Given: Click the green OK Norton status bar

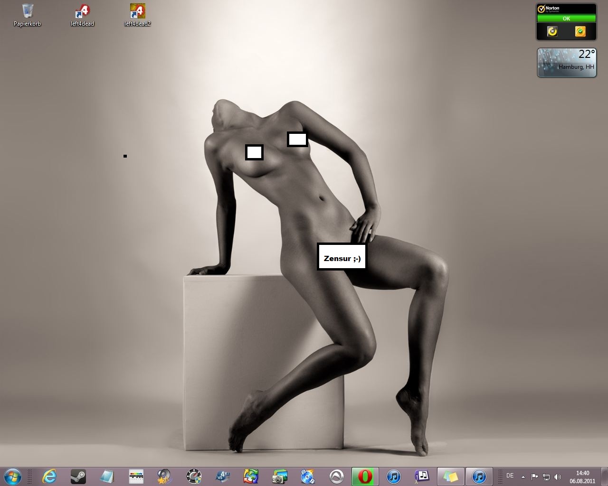Looking at the screenshot, I should click(566, 19).
